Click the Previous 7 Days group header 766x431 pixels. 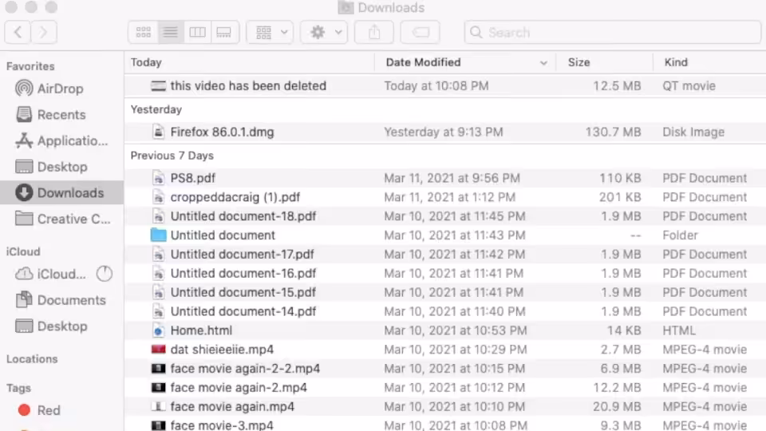click(172, 156)
